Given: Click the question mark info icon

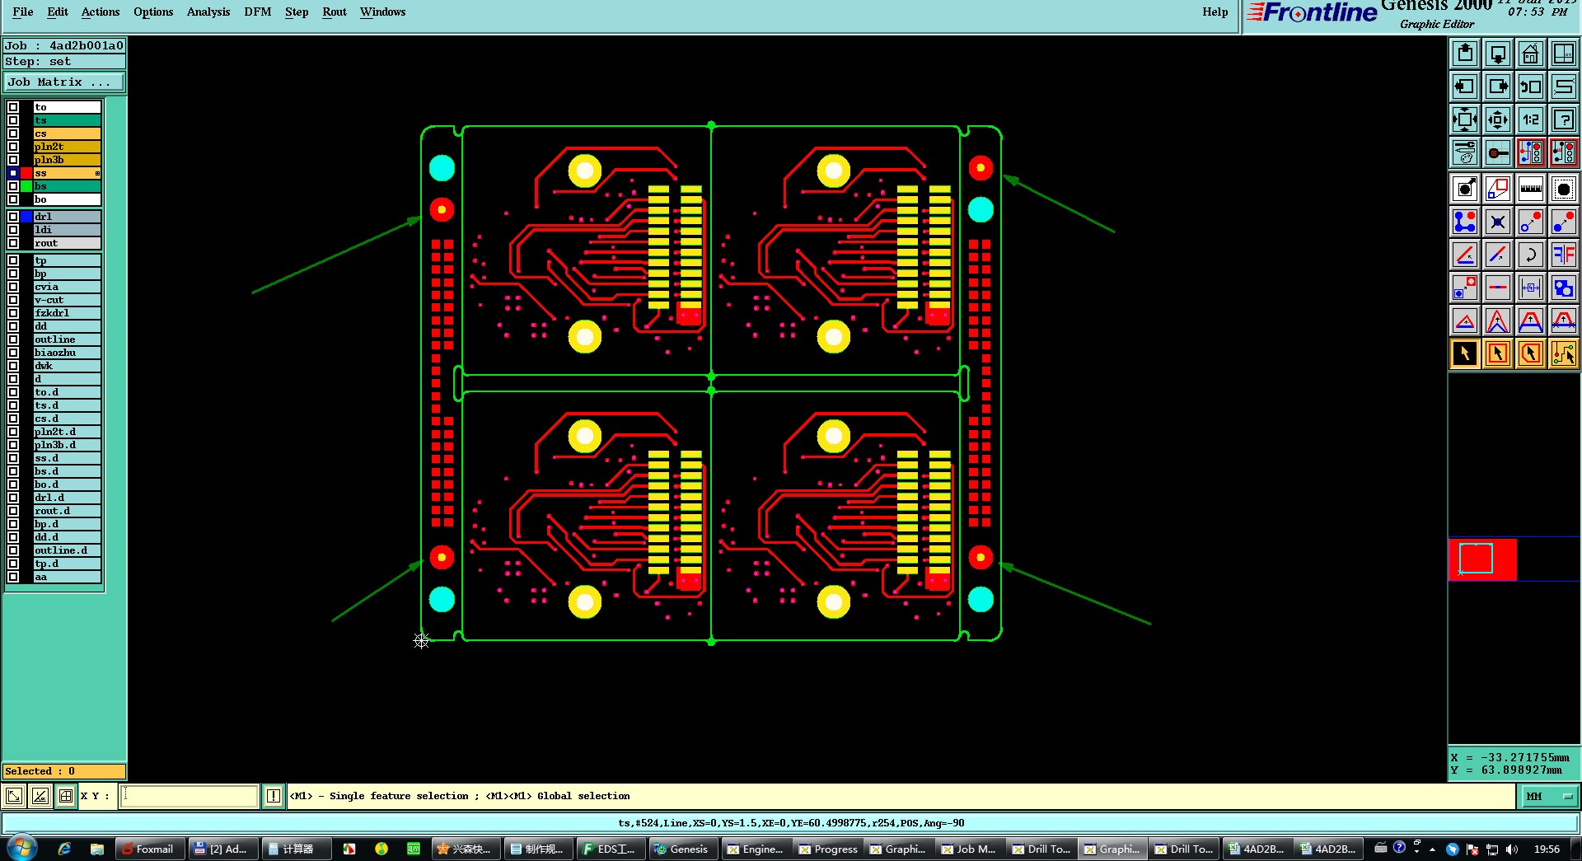Looking at the screenshot, I should (x=1564, y=119).
